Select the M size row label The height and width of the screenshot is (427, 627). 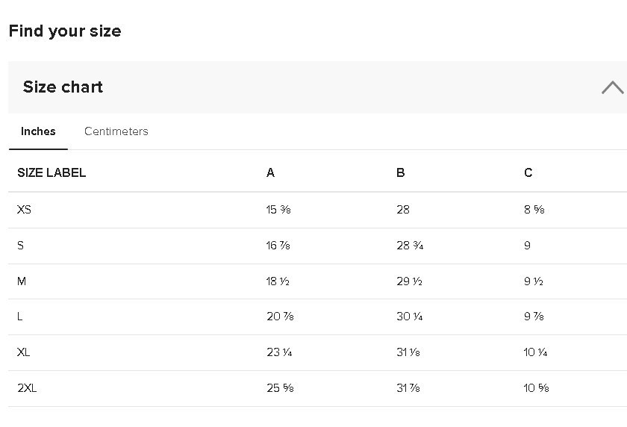(22, 281)
